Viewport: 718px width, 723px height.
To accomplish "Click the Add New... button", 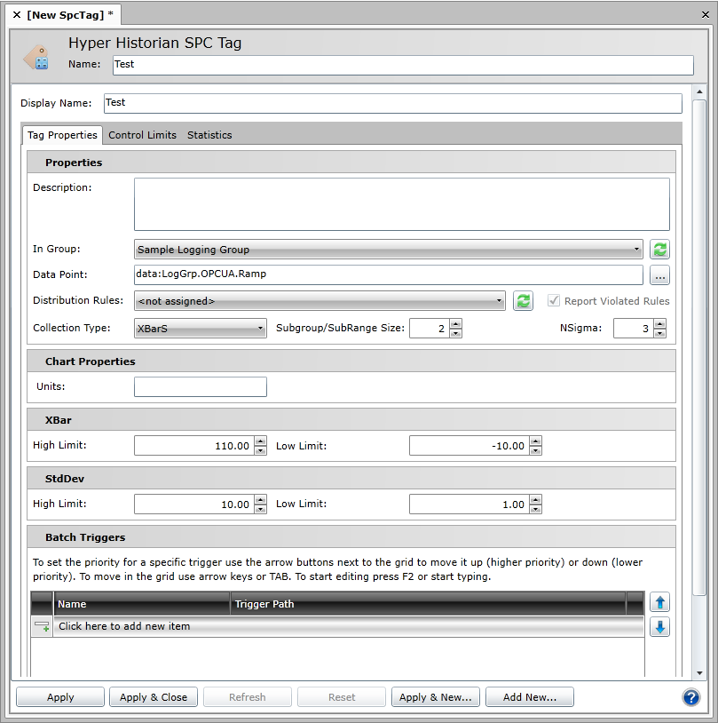I will click(530, 697).
